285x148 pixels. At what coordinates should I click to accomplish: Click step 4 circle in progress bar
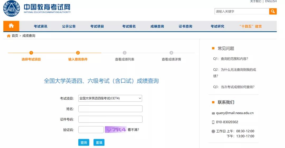[171, 53]
